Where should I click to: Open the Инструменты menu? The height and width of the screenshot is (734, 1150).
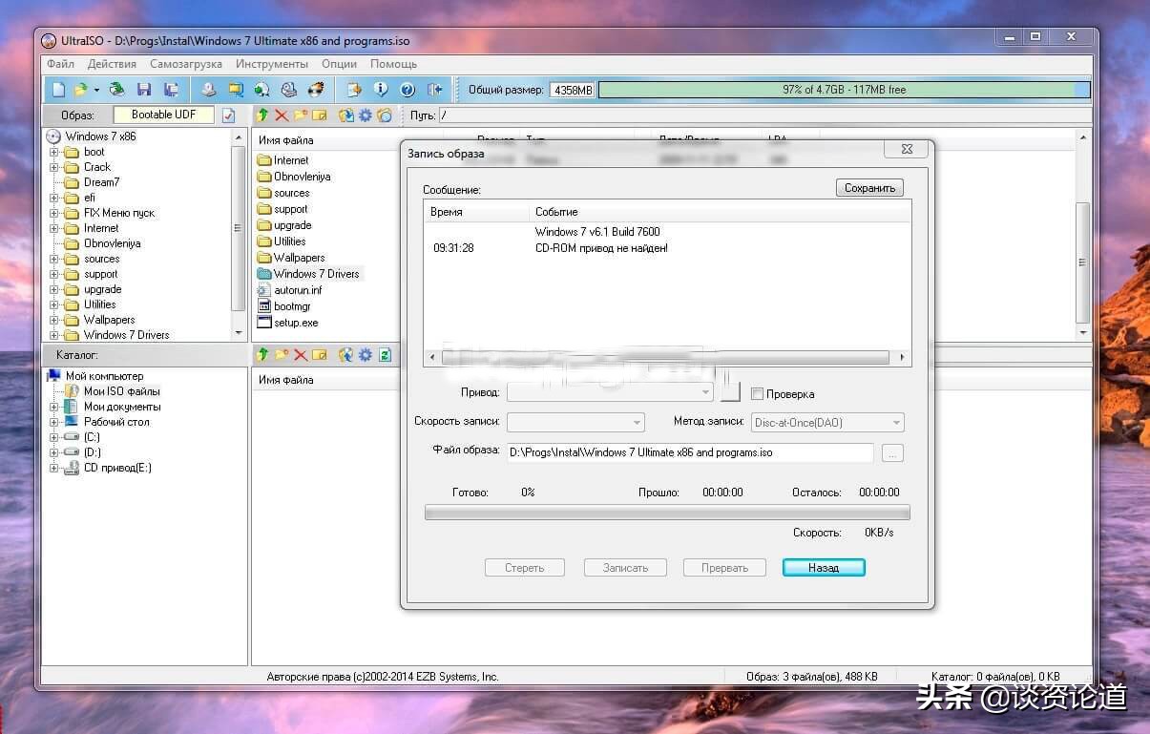tap(272, 64)
